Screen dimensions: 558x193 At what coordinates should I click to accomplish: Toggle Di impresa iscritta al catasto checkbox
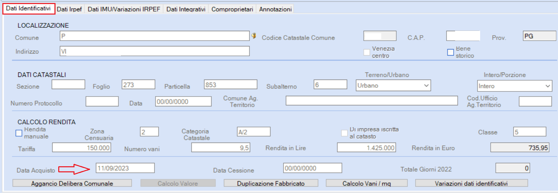pos(344,133)
